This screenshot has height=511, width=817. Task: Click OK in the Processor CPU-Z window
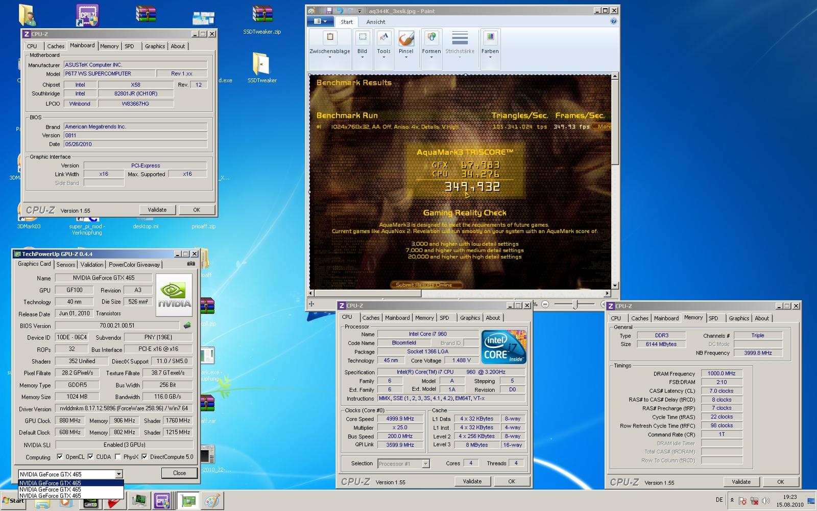pyautogui.click(x=512, y=481)
